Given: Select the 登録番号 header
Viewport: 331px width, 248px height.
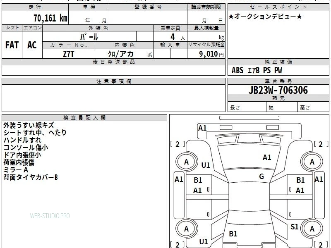Looking at the screenshot, I should pos(148,7).
